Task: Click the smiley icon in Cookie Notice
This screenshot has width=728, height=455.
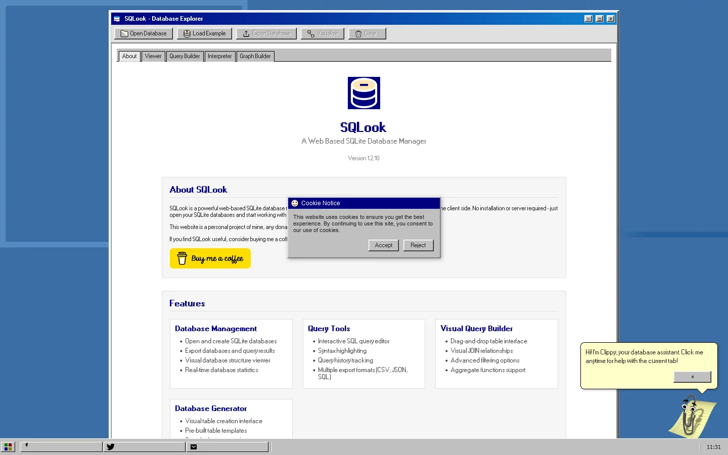Action: tap(295, 203)
